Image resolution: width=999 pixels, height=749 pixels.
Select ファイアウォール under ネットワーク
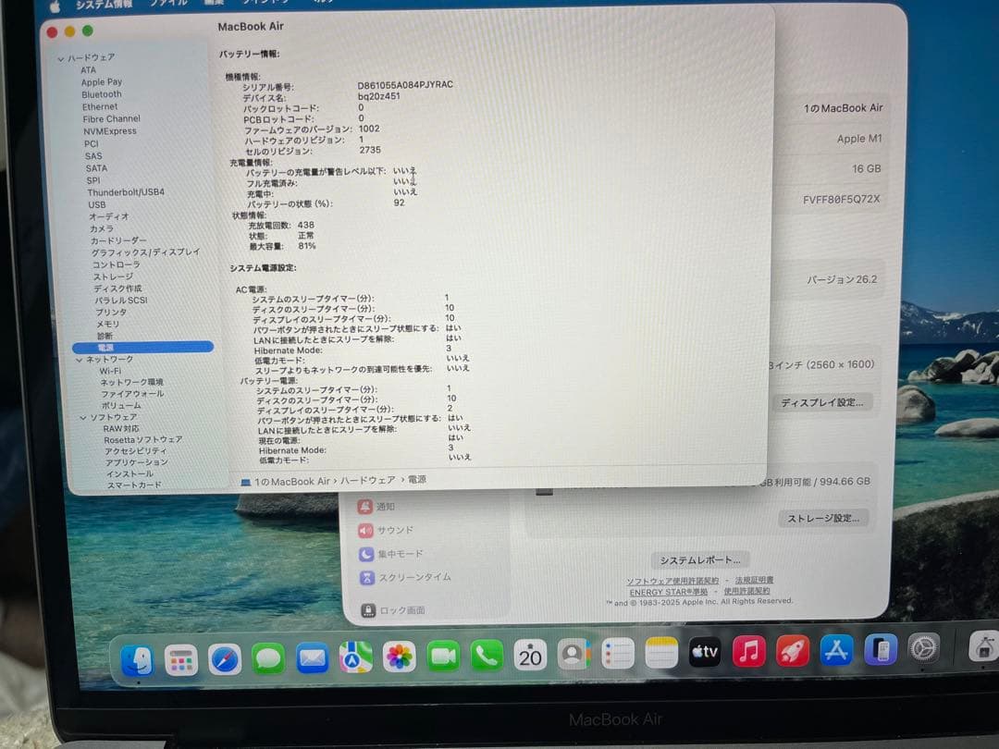(x=132, y=394)
